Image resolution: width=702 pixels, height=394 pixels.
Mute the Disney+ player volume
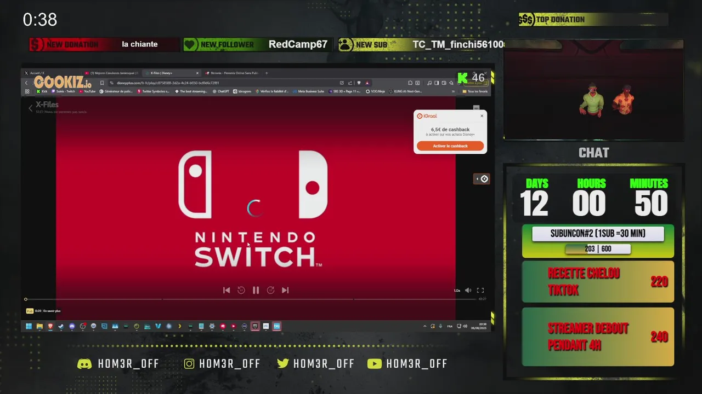click(x=468, y=291)
